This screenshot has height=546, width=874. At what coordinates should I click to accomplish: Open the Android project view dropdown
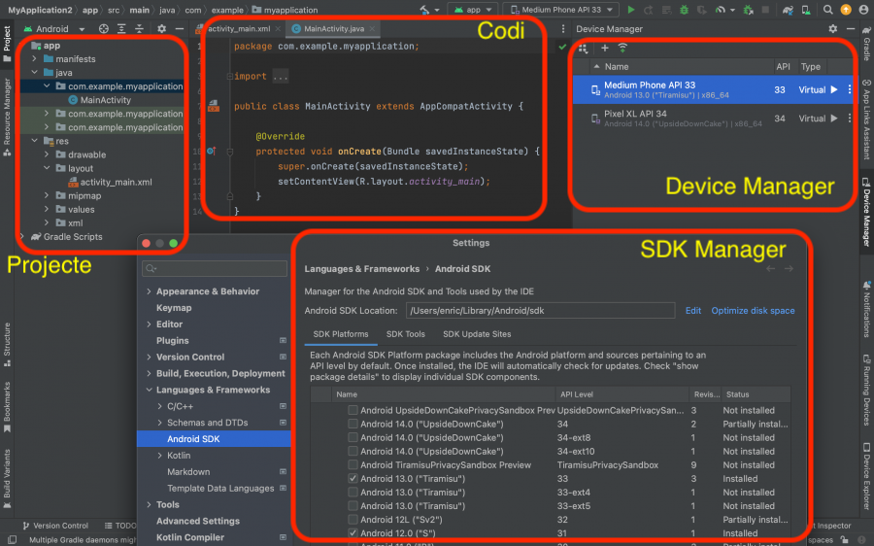coord(54,28)
